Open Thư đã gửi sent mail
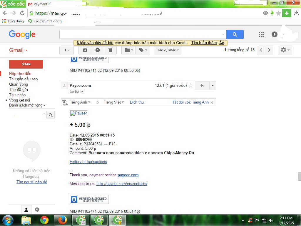This screenshot has width=301, height=226. coord(19,89)
